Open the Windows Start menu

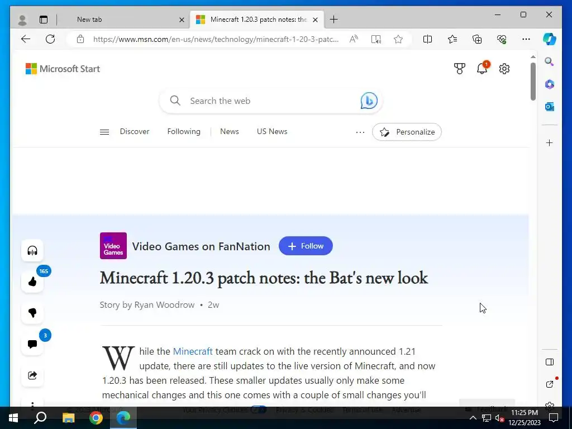pos(13,418)
